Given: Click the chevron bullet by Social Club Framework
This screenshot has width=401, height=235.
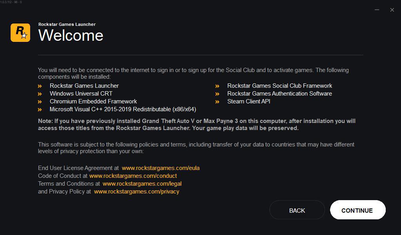Looking at the screenshot, I should [217, 86].
